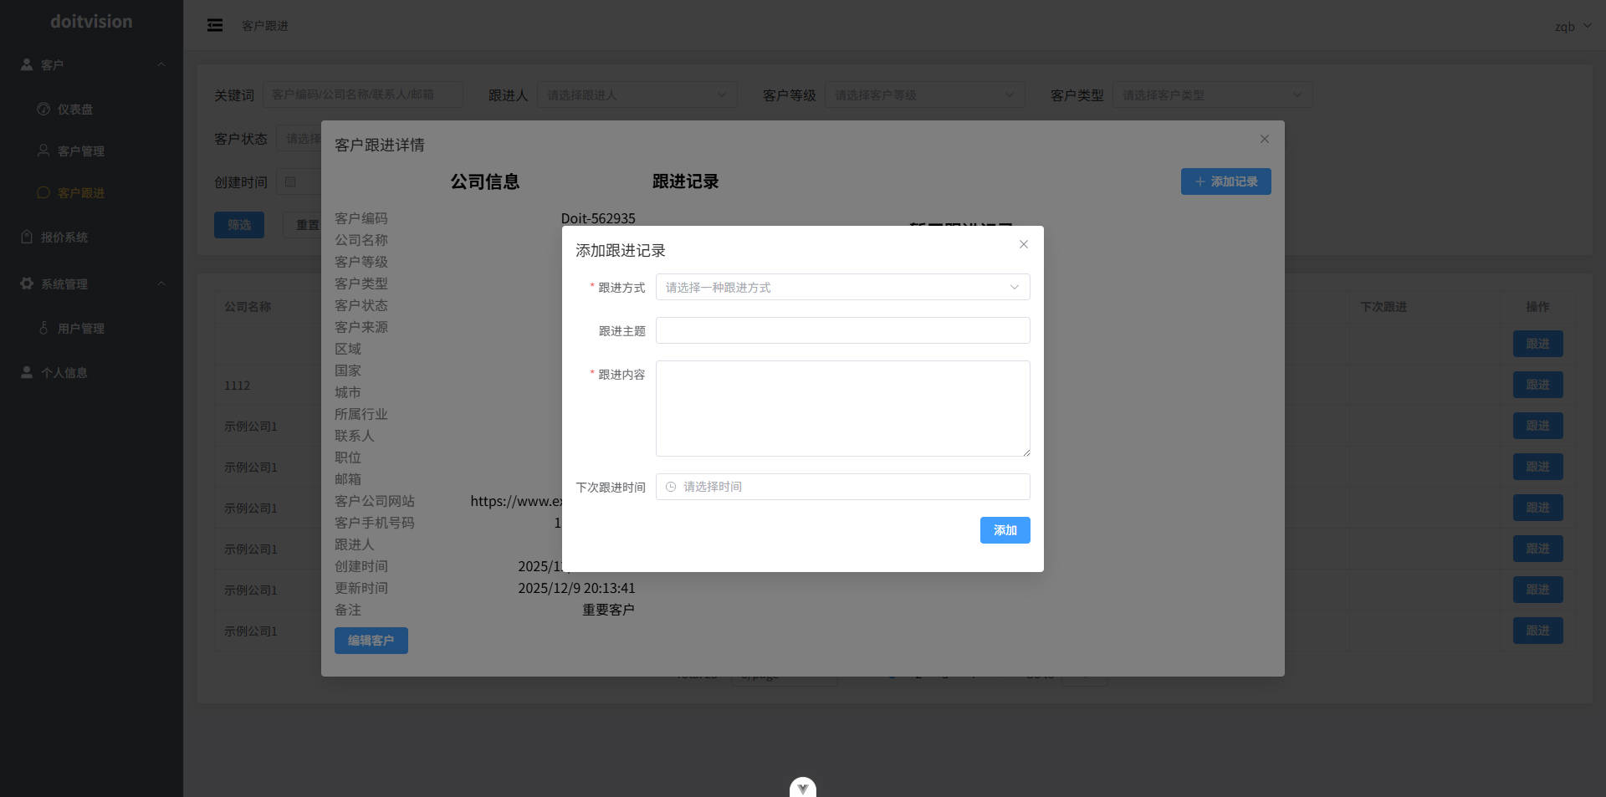
Task: Open the 客户状态 filter dropdown
Action: pyautogui.click(x=299, y=139)
